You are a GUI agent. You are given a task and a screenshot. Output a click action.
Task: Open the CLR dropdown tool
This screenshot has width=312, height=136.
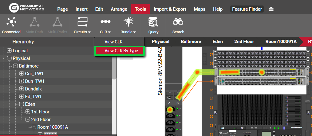(x=105, y=25)
